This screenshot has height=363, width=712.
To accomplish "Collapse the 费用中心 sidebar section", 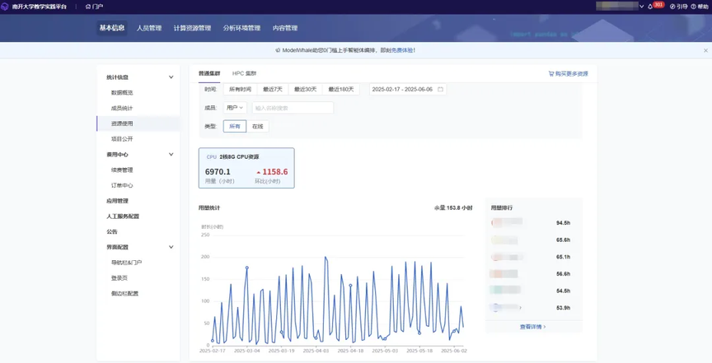I will 171,154.
